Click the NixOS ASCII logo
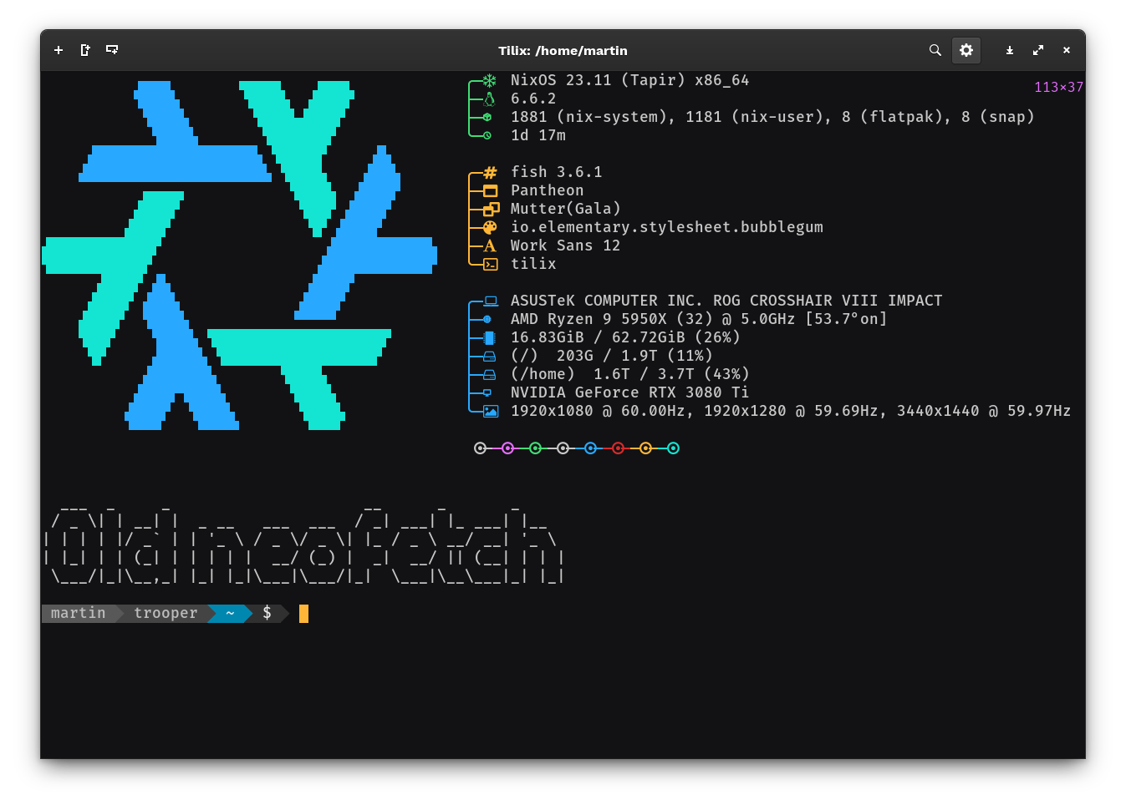 pyautogui.click(x=239, y=256)
